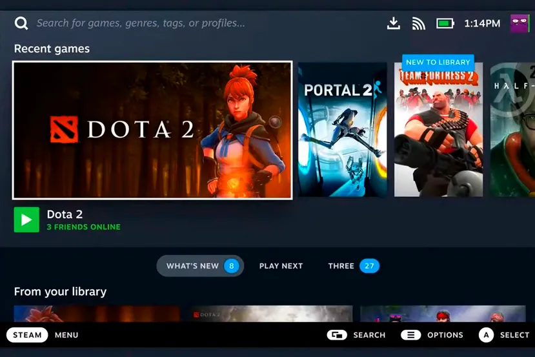Open the Half-Life 2 cover

512,129
